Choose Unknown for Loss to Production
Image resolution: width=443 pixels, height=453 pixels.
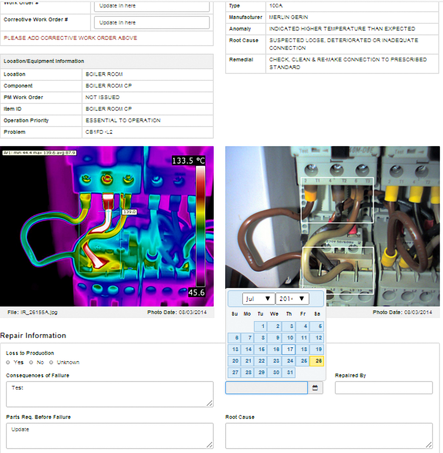51,362
